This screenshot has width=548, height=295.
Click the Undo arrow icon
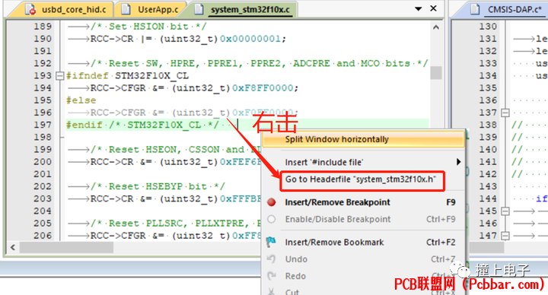(271, 259)
